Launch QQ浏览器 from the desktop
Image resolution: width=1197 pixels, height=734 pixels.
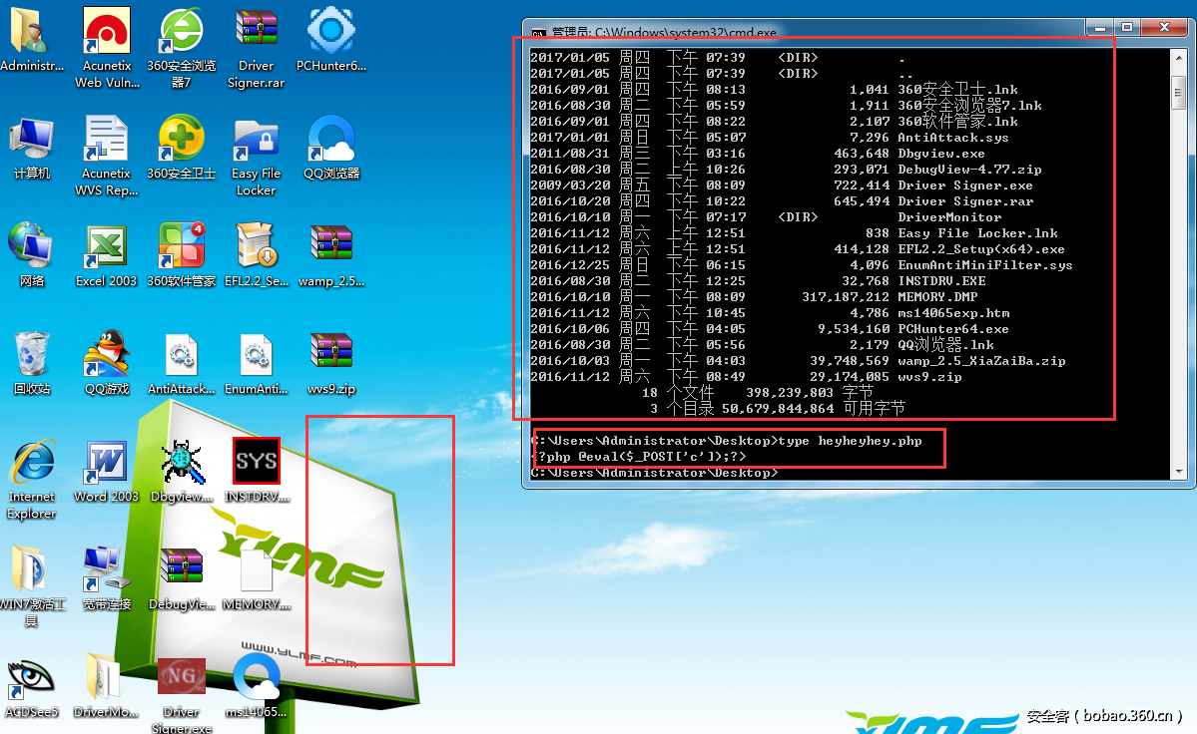(x=330, y=138)
